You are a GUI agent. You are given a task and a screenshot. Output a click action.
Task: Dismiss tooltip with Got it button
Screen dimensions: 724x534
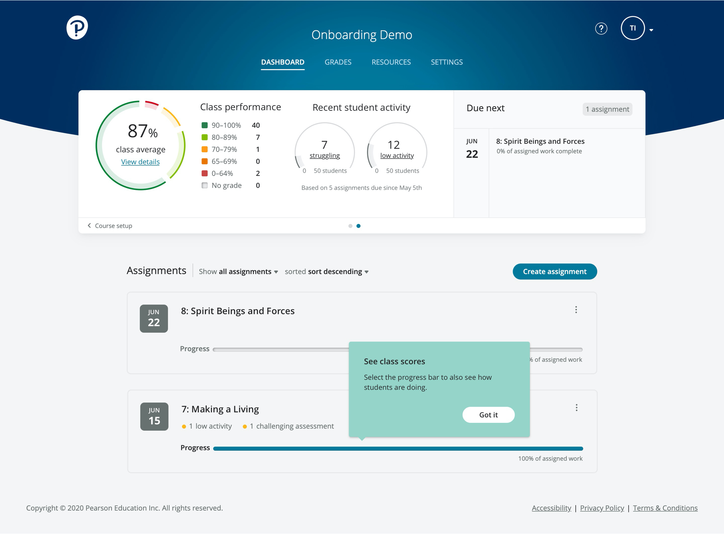click(488, 415)
